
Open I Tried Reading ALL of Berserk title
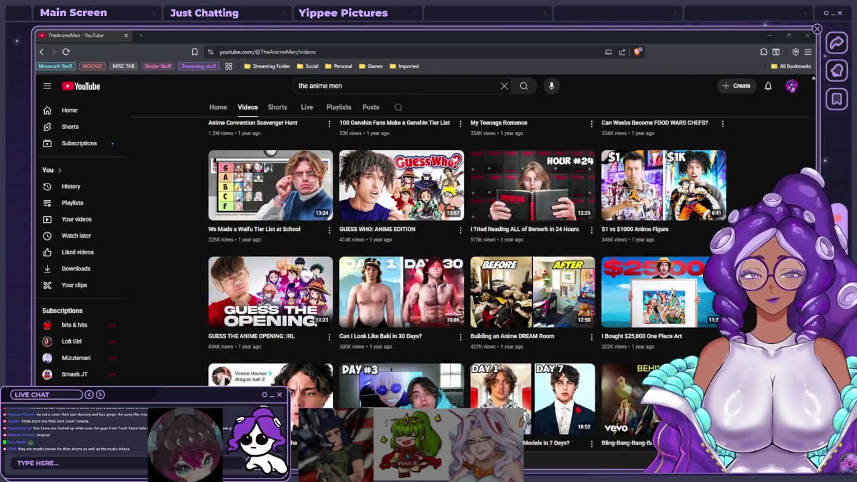pos(524,229)
